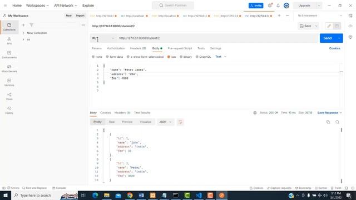
Task: Toggle line wrap icon in the response toolbar
Action: [x=180, y=122]
